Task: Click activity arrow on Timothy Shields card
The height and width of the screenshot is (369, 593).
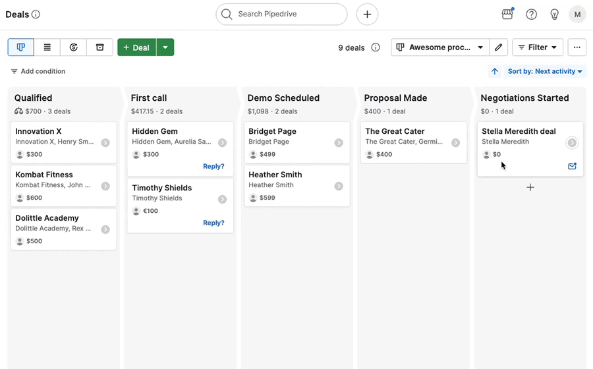Action: click(223, 199)
